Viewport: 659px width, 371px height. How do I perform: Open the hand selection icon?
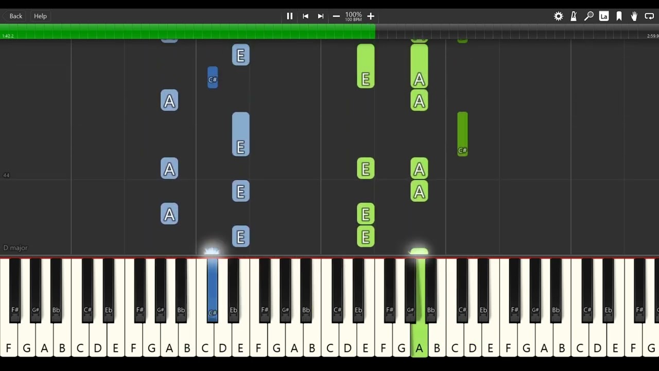(634, 16)
